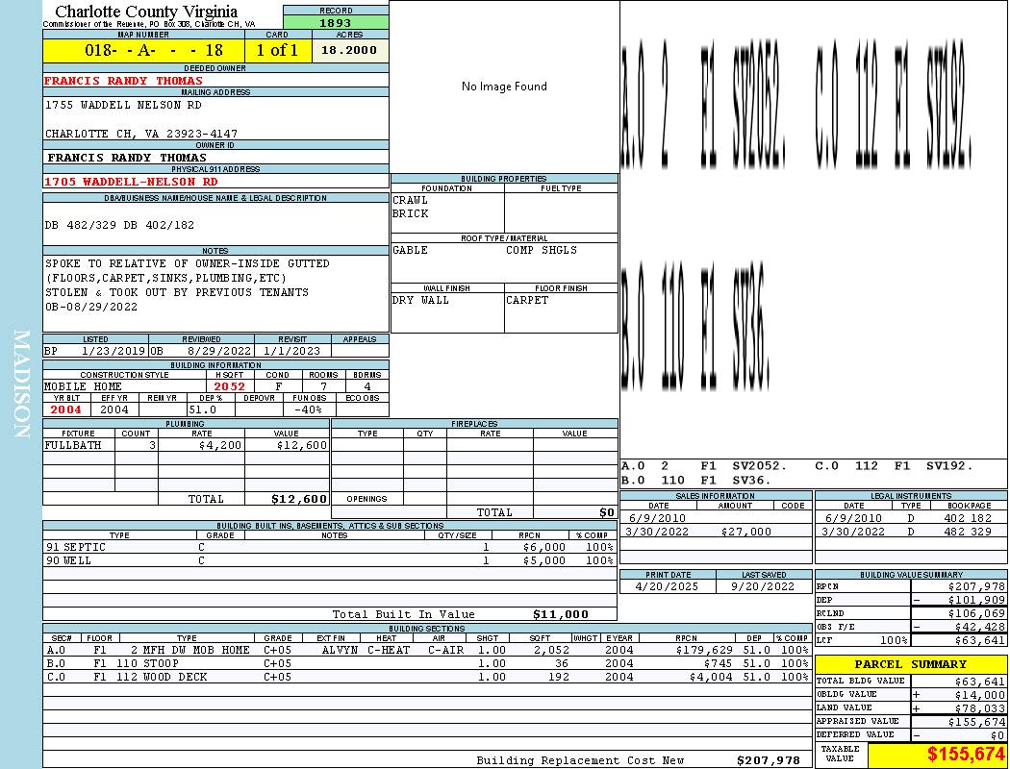The image size is (1010, 769).
Task: Click last saved date 9/20/2022
Action: point(763,587)
